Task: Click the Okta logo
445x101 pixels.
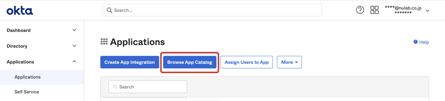Action: pos(20,11)
